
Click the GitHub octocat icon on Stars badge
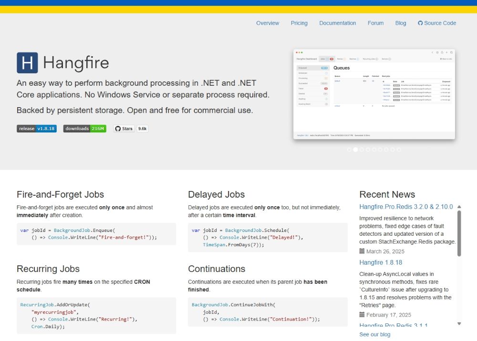pos(118,129)
